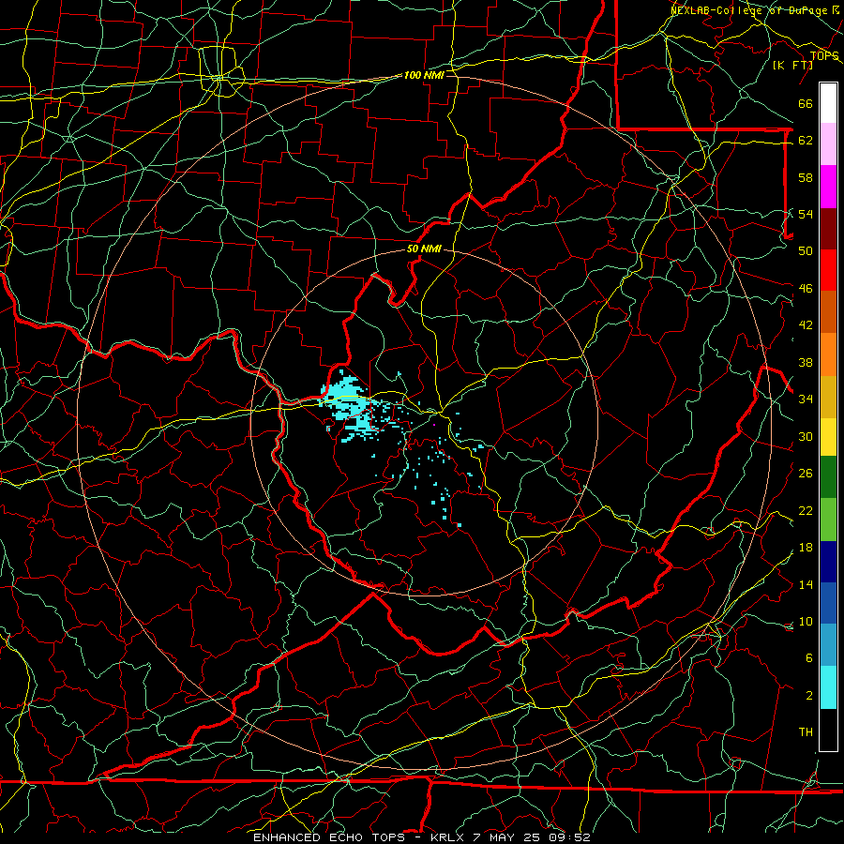Pick the bright orange legend swatch
844x844 pixels.
pyautogui.click(x=828, y=354)
